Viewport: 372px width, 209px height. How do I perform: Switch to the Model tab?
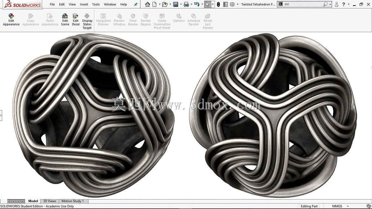tap(33, 201)
